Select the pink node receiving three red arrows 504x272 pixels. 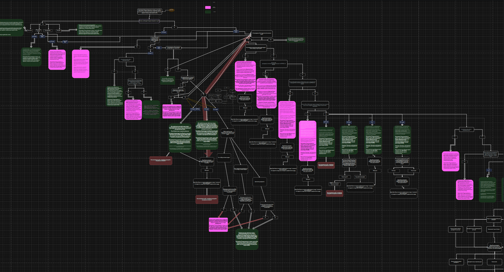[218, 224]
